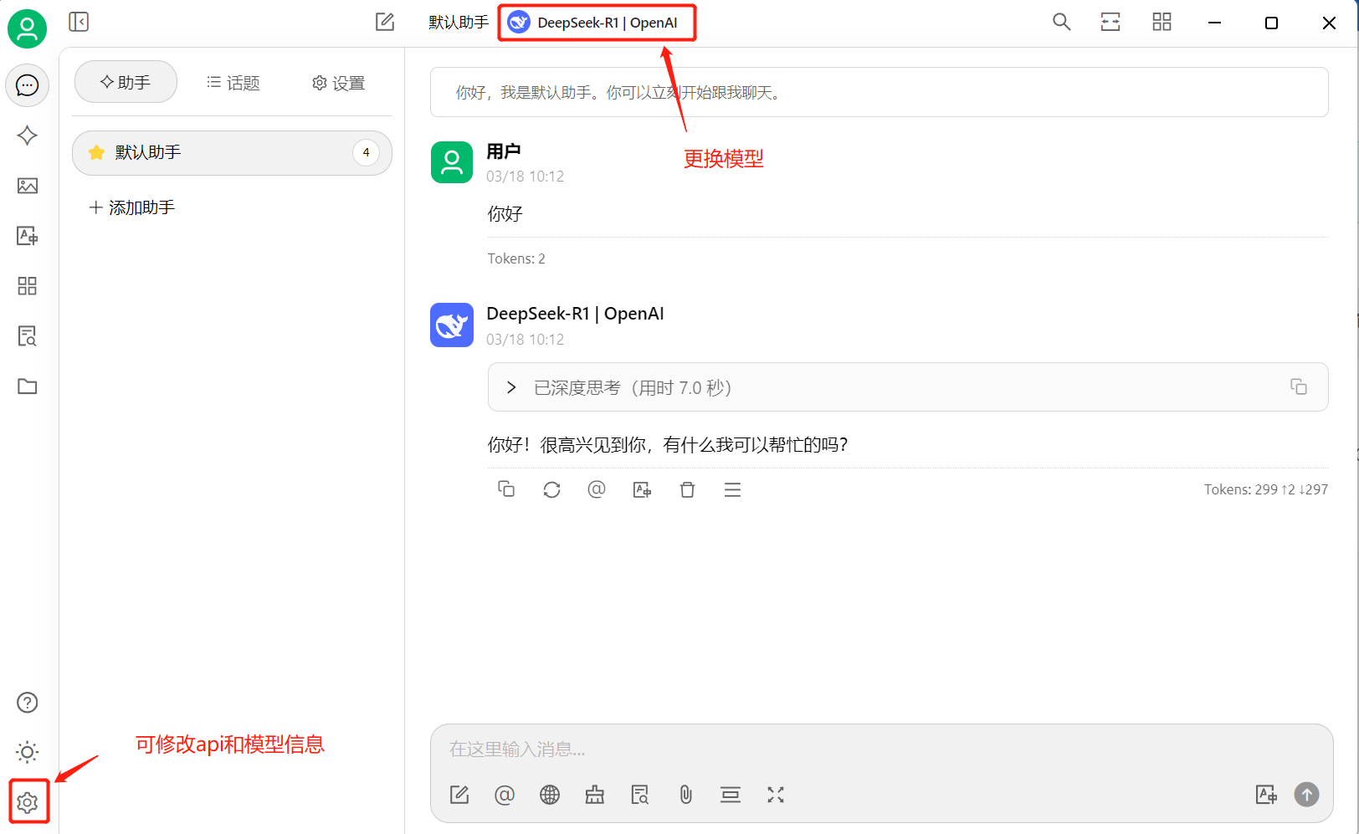Select the 默认助手 assistant entry
This screenshot has width=1359, height=834.
232,152
